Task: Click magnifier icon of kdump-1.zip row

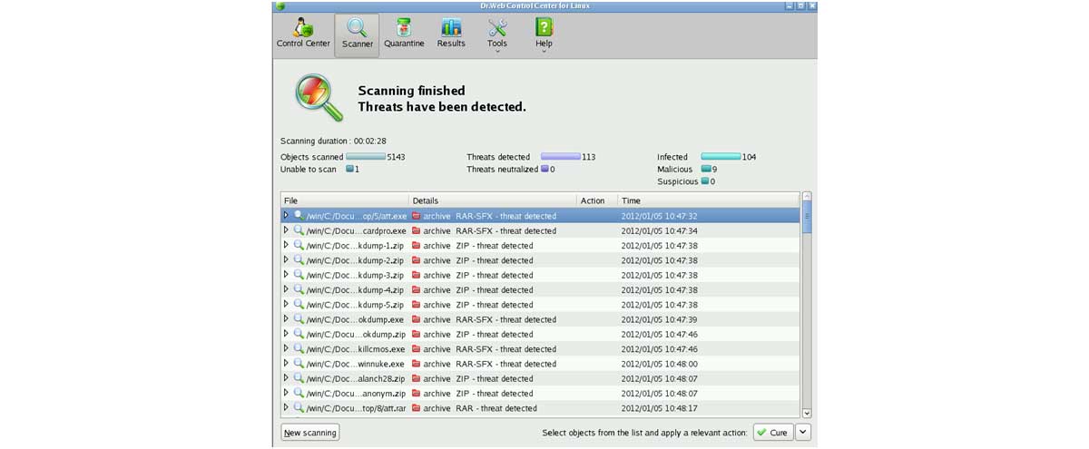Action: coord(298,245)
